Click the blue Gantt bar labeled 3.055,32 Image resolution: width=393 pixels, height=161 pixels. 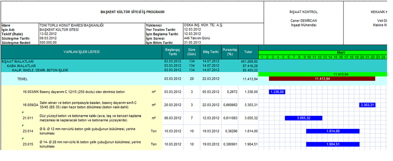click(x=303, y=118)
